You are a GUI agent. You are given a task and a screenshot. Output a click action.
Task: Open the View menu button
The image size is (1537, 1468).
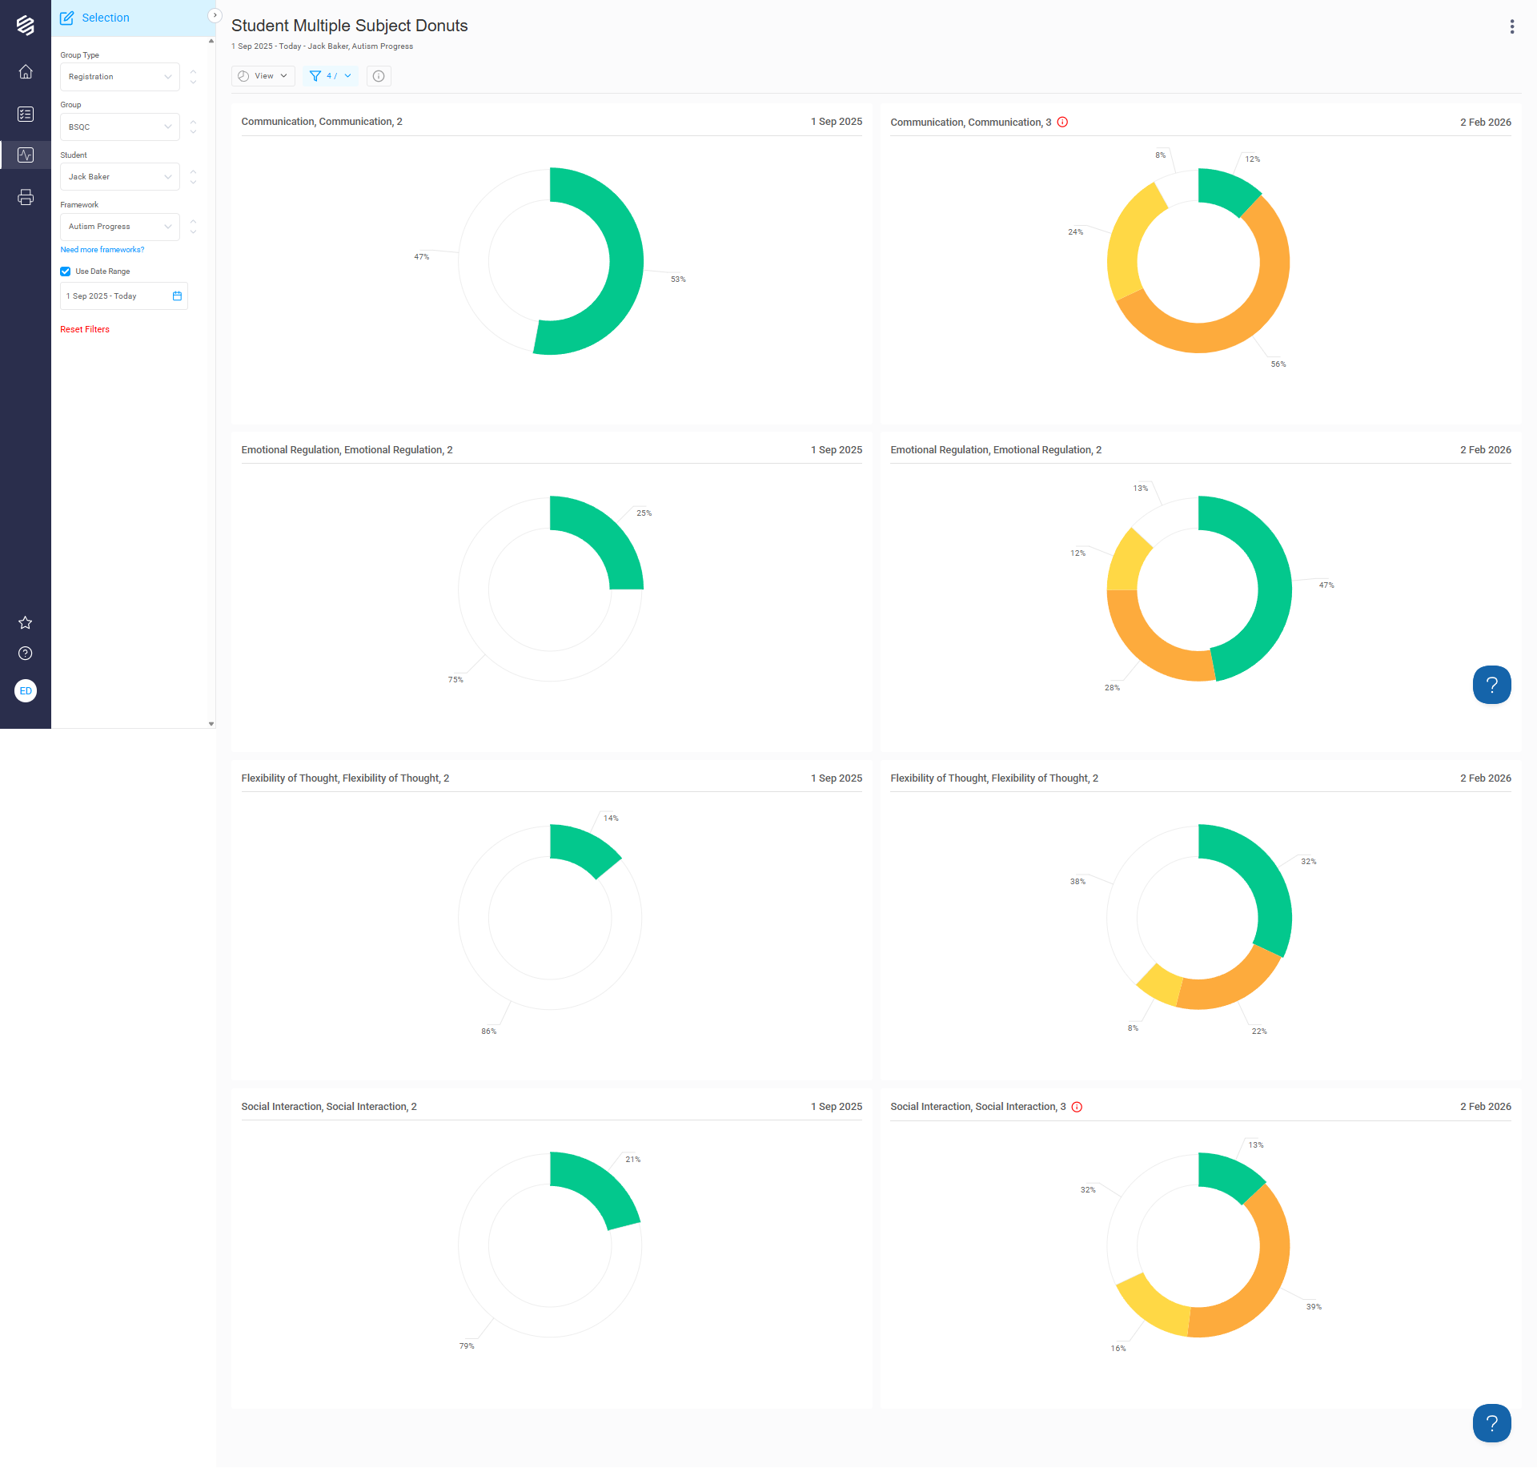tap(263, 76)
